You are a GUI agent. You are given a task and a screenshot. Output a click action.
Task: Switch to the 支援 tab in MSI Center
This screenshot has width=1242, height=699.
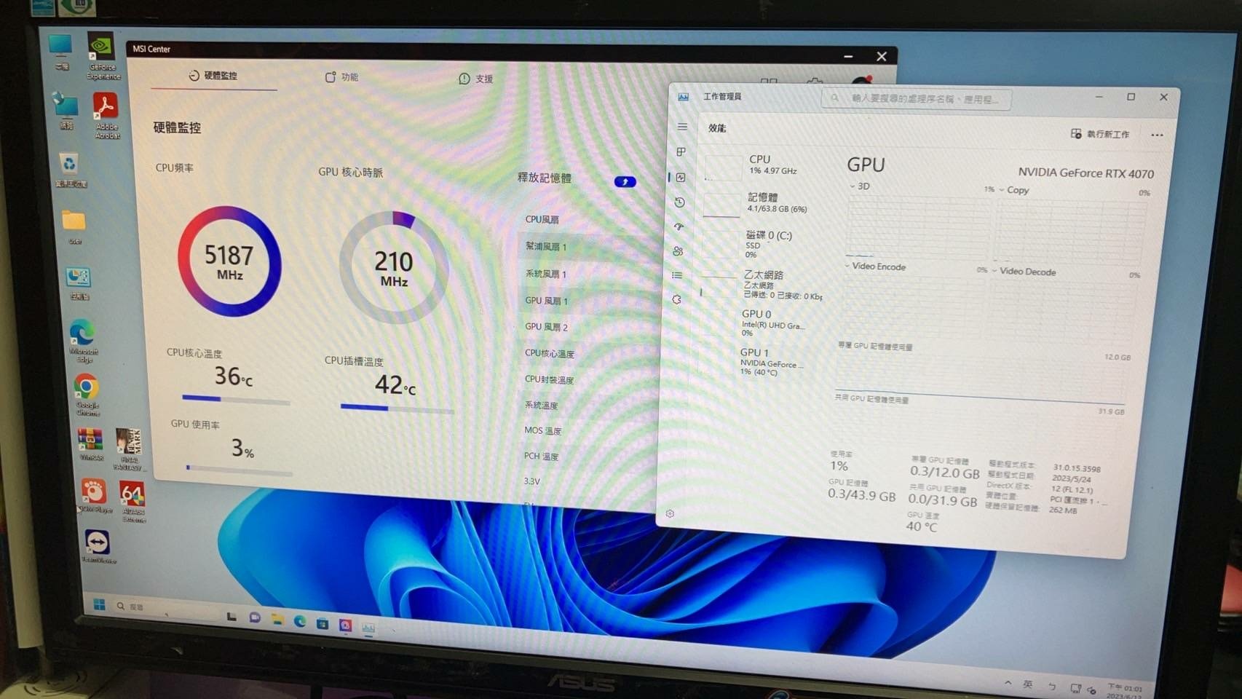[476, 79]
